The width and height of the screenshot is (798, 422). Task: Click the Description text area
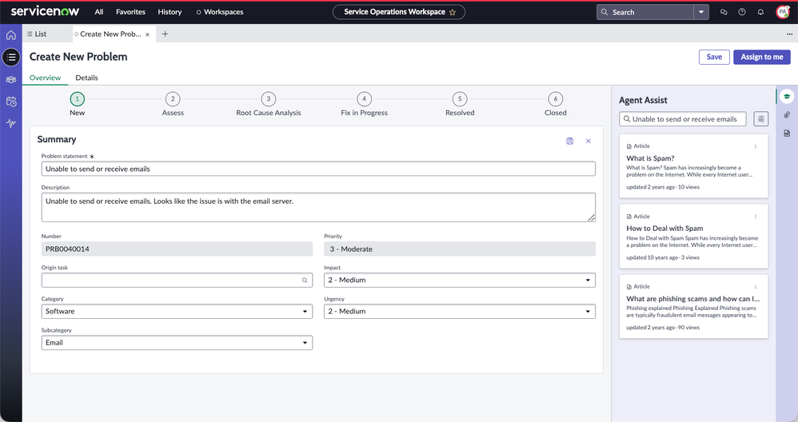click(318, 208)
